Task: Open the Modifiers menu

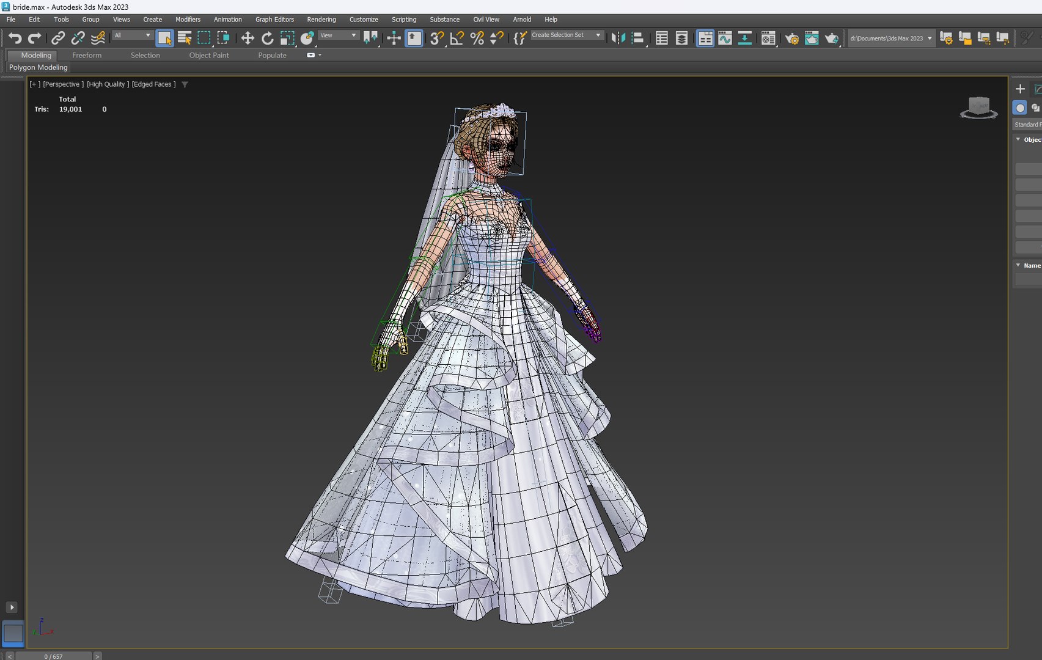Action: pos(188,20)
